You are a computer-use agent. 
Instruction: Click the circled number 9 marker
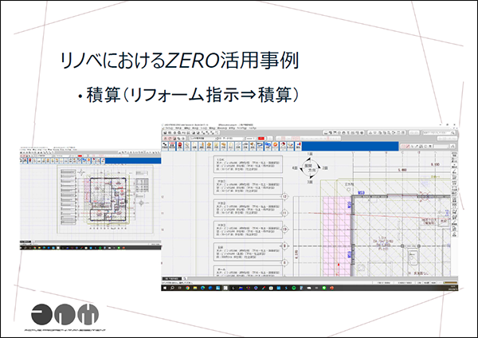(284, 246)
